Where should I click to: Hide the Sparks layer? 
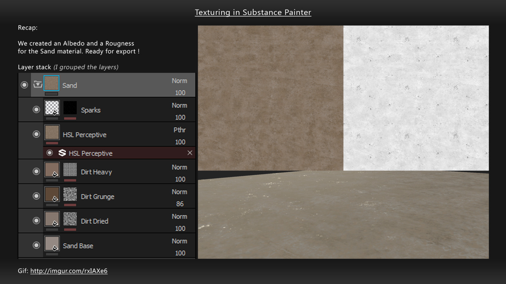click(36, 109)
